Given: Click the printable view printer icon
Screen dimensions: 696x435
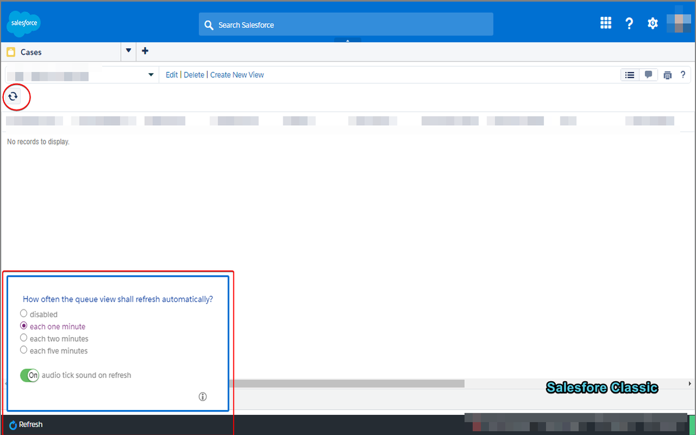Looking at the screenshot, I should click(x=668, y=75).
